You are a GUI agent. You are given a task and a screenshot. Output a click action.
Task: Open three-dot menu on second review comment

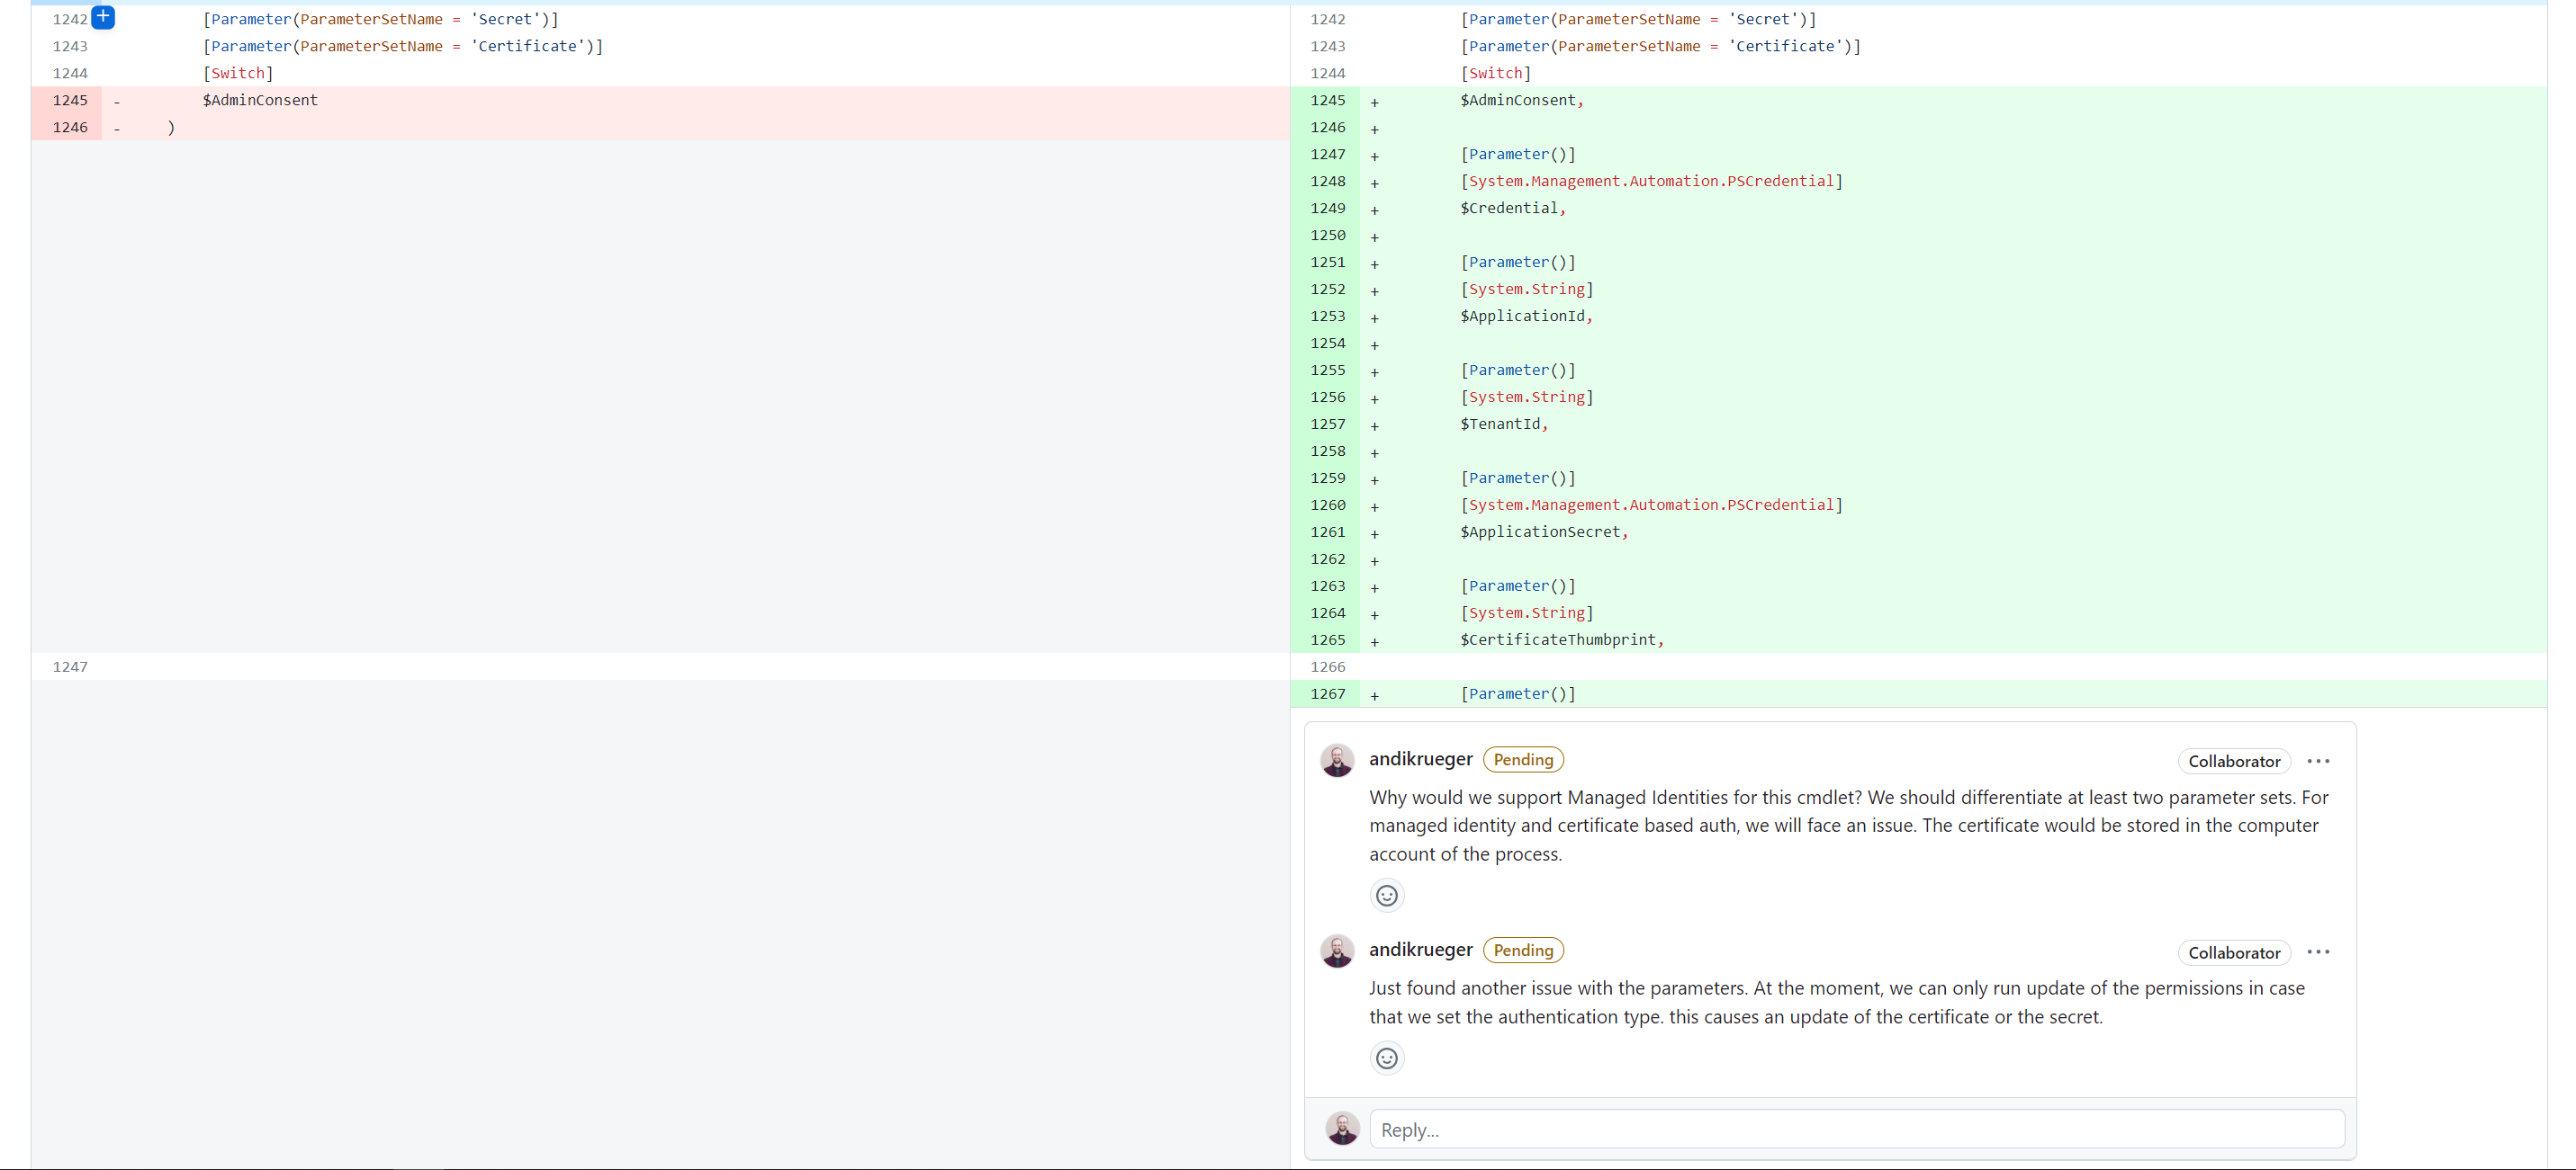pyautogui.click(x=2317, y=952)
